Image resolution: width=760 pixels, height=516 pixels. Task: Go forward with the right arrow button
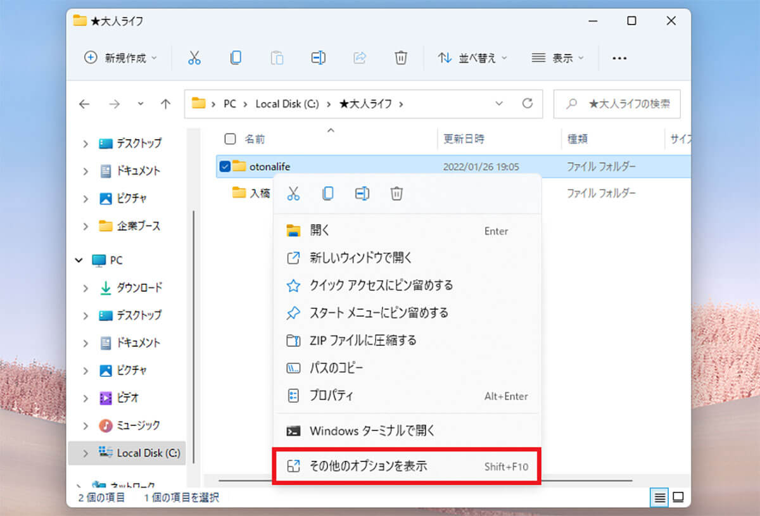coord(115,104)
